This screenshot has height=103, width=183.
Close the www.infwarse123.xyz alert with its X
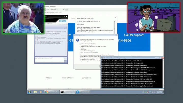point(116,17)
